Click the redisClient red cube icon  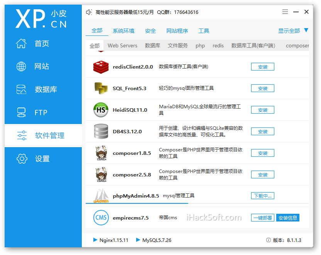(x=101, y=67)
